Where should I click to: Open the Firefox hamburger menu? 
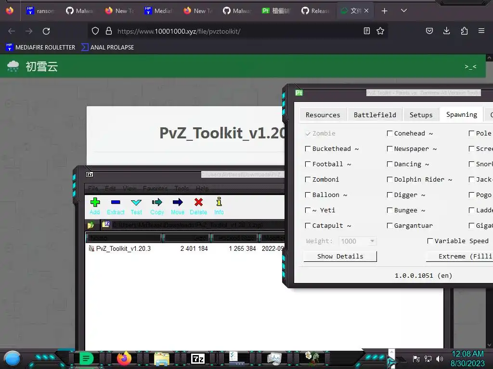click(481, 31)
